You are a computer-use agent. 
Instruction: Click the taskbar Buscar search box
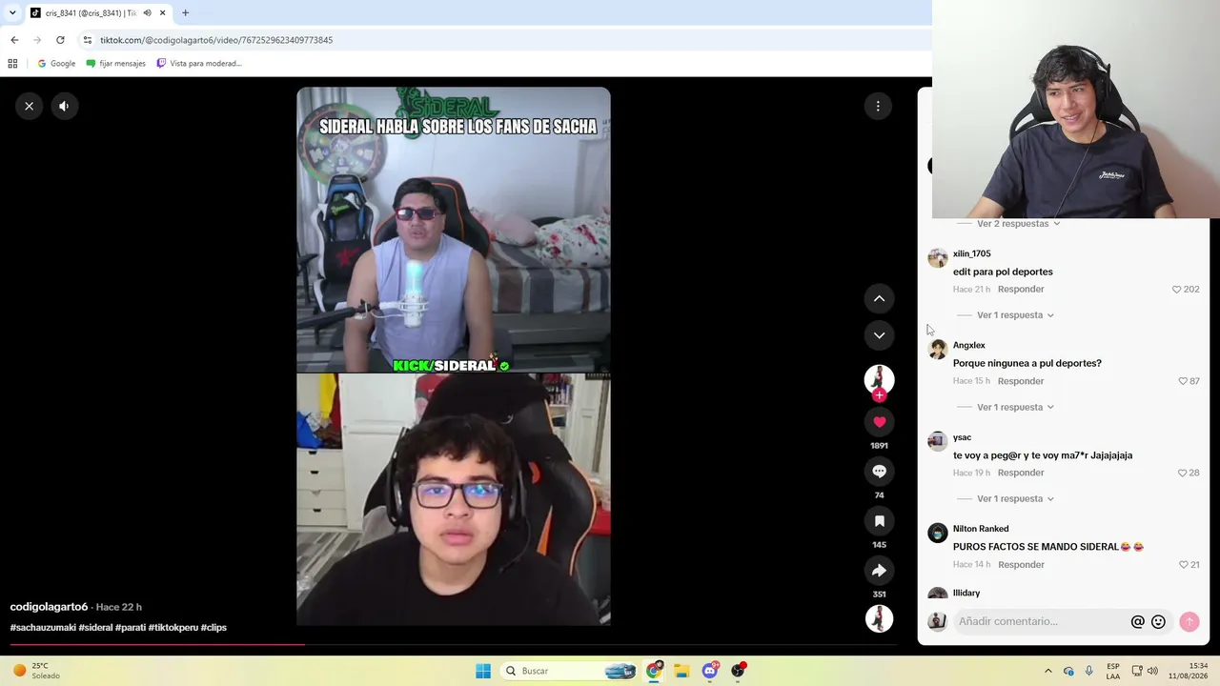click(x=570, y=671)
